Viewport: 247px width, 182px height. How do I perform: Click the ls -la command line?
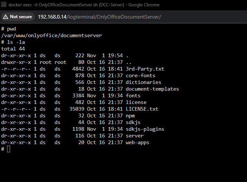tap(16, 42)
